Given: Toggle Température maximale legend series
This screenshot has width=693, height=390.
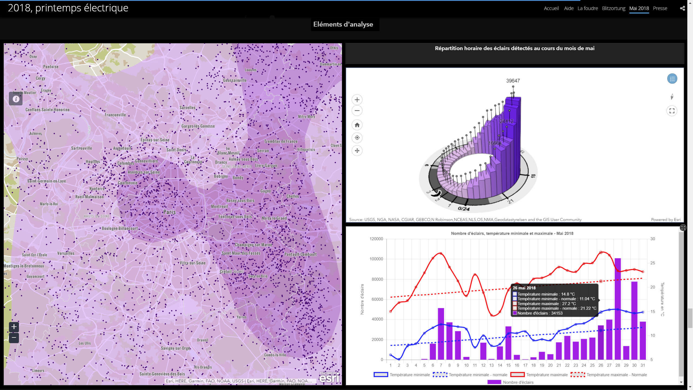Looking at the screenshot, I should tap(539, 375).
